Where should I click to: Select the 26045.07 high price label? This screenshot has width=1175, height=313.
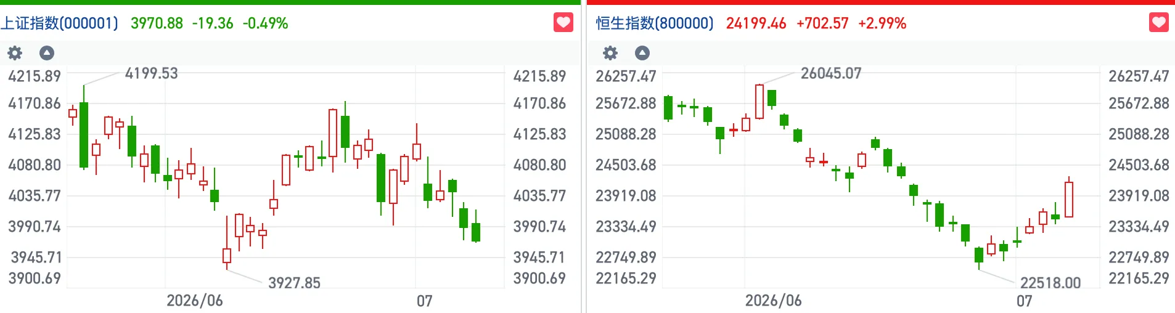pos(831,73)
